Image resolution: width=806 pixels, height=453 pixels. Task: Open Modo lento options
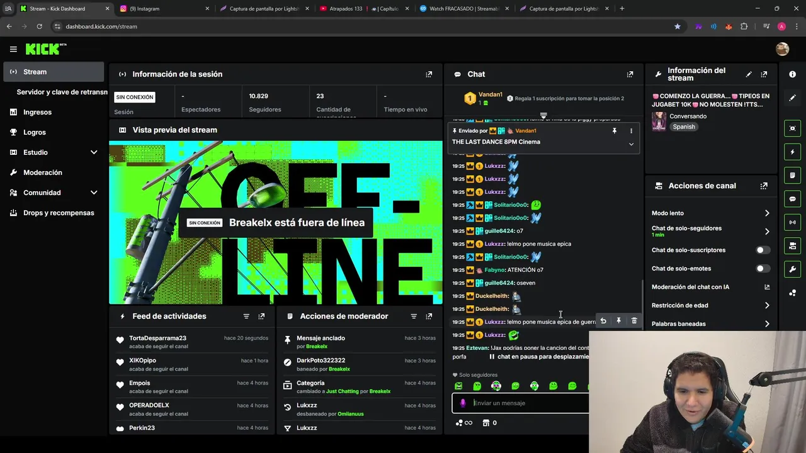(711, 213)
